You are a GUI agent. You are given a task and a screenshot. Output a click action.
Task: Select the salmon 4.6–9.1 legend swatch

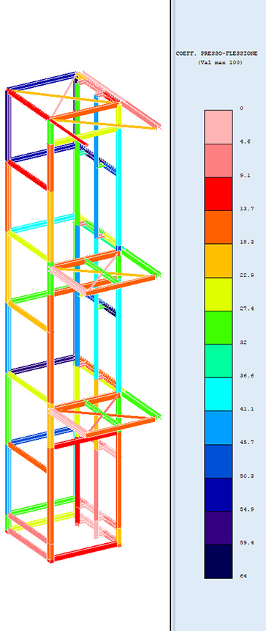pyautogui.click(x=218, y=160)
